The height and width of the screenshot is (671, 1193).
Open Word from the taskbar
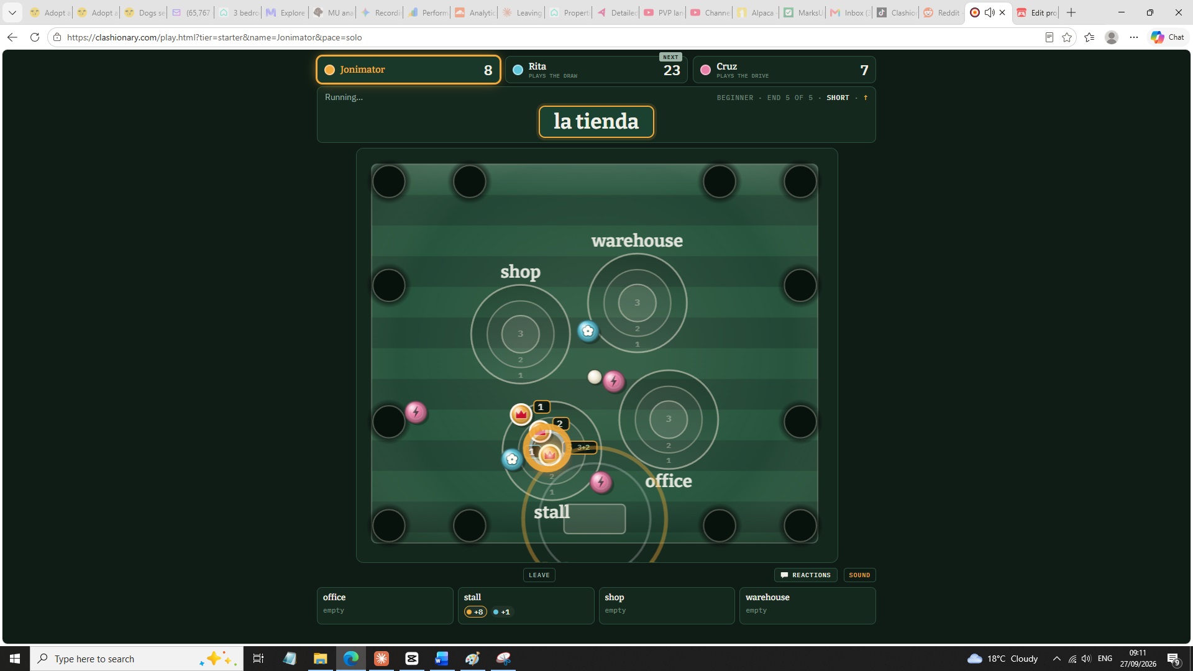tap(442, 659)
